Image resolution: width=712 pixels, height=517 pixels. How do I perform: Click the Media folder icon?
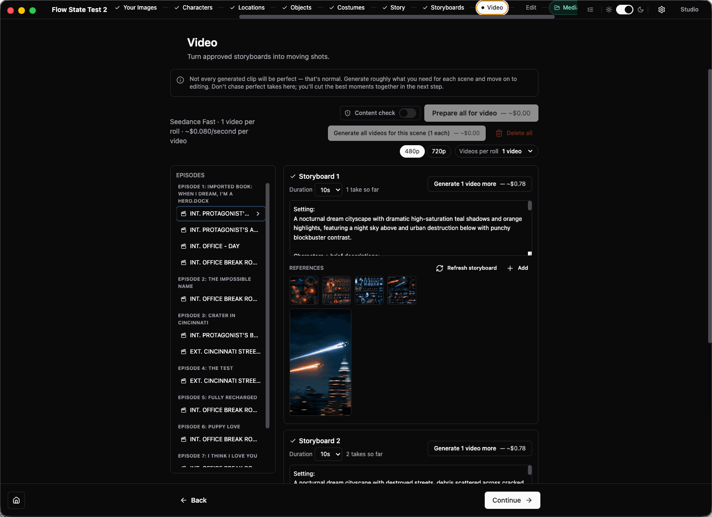pos(557,8)
